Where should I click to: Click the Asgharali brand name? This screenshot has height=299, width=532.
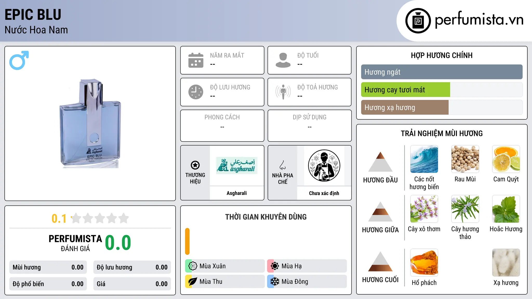click(237, 193)
